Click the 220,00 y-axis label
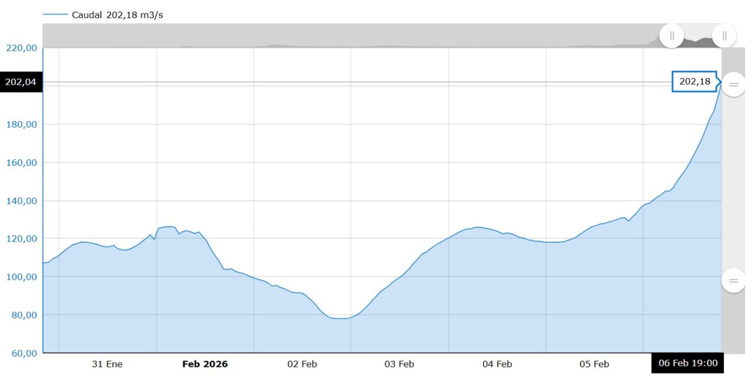752x381 pixels. point(22,48)
